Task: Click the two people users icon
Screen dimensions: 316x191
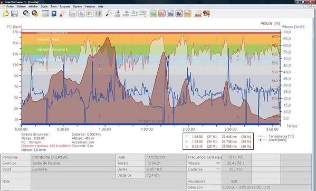Action: pos(206,14)
